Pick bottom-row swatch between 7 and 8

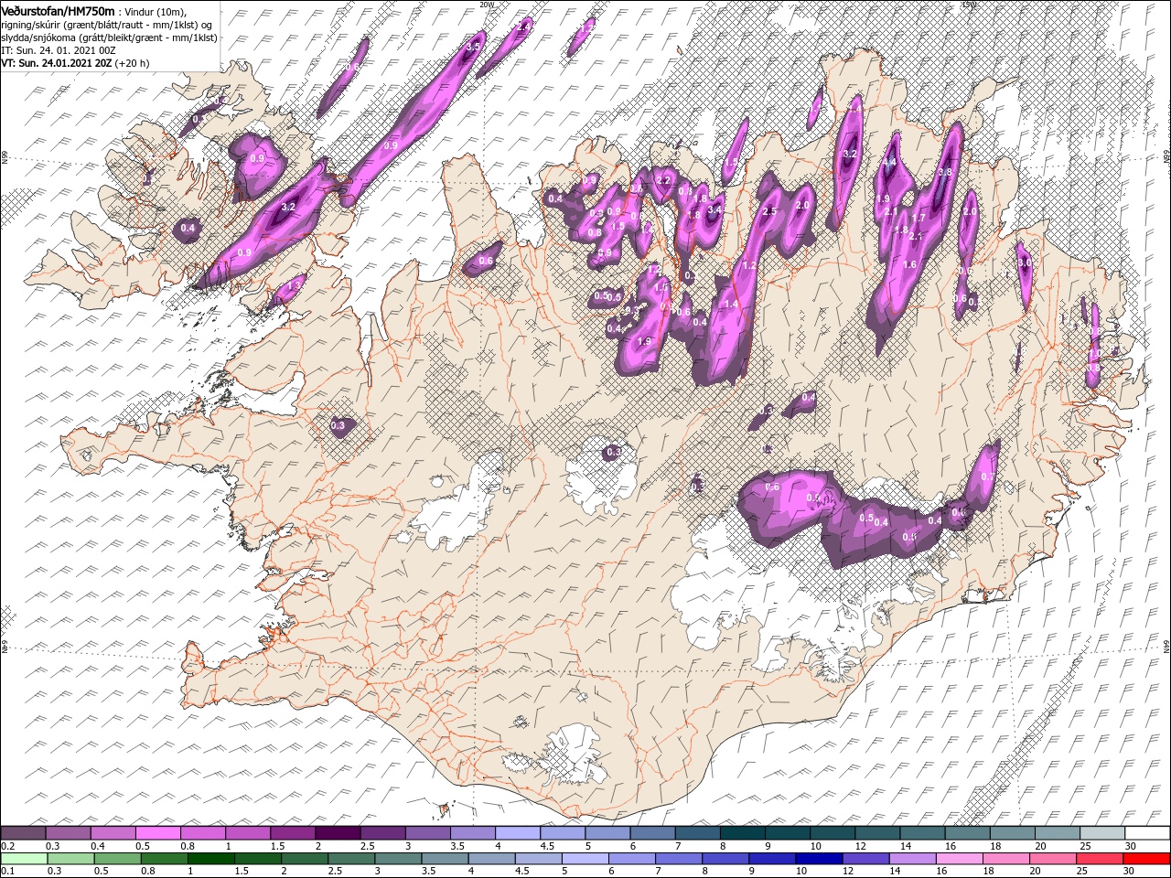click(679, 859)
